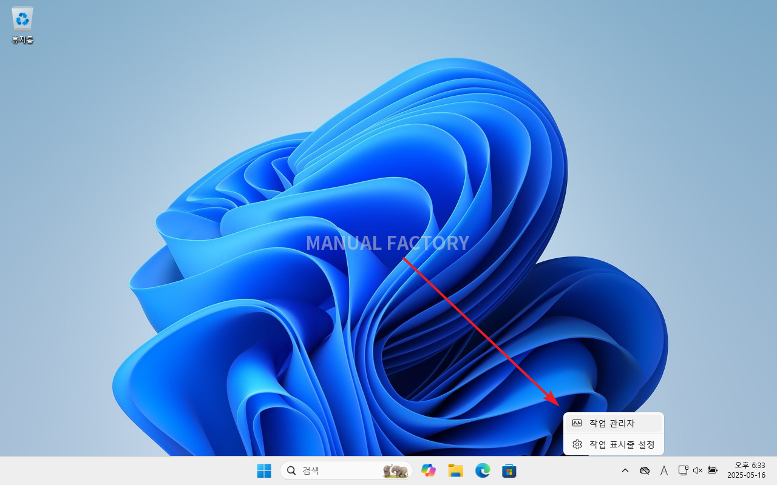This screenshot has height=485, width=777.
Task: Click the OneDrive cloud tray icon
Action: (x=645, y=470)
